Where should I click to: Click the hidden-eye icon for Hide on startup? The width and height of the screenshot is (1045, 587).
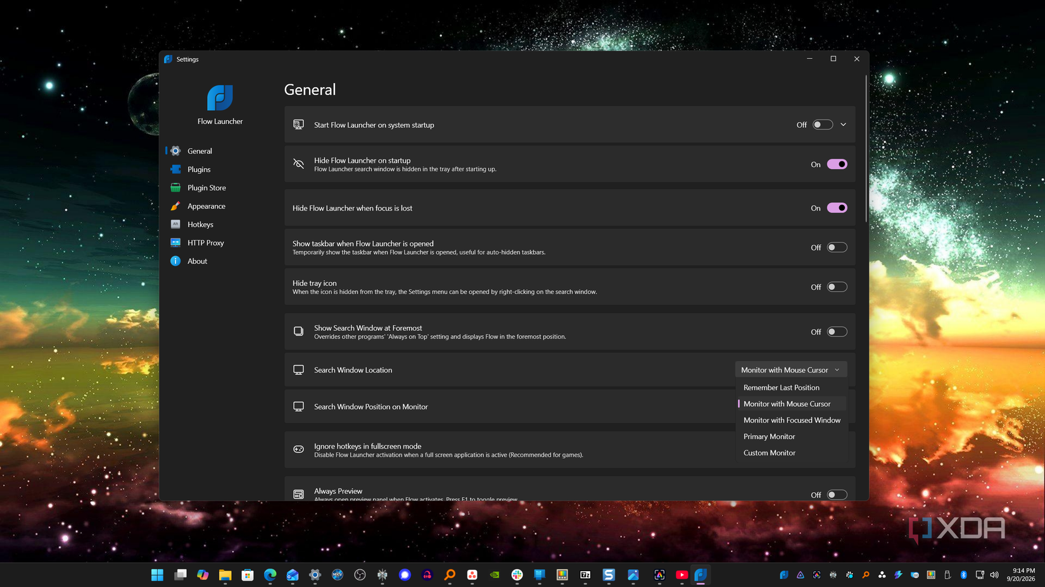[x=298, y=164]
